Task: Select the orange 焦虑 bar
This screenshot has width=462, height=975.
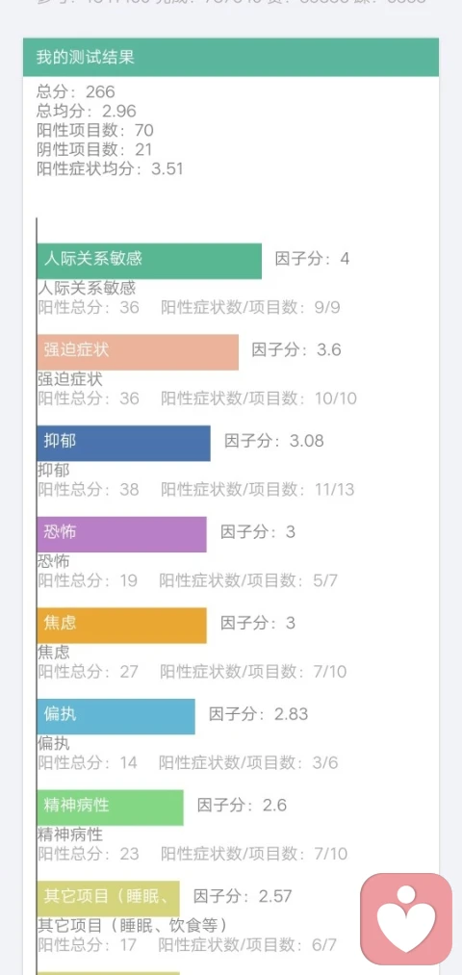Action: click(x=122, y=625)
